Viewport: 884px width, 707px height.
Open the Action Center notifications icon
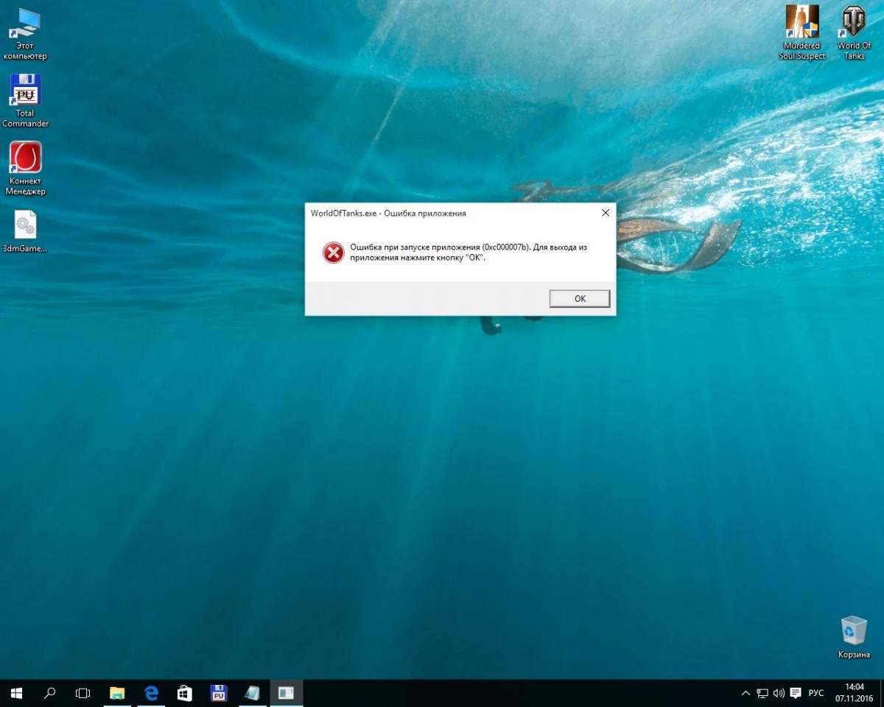796,693
